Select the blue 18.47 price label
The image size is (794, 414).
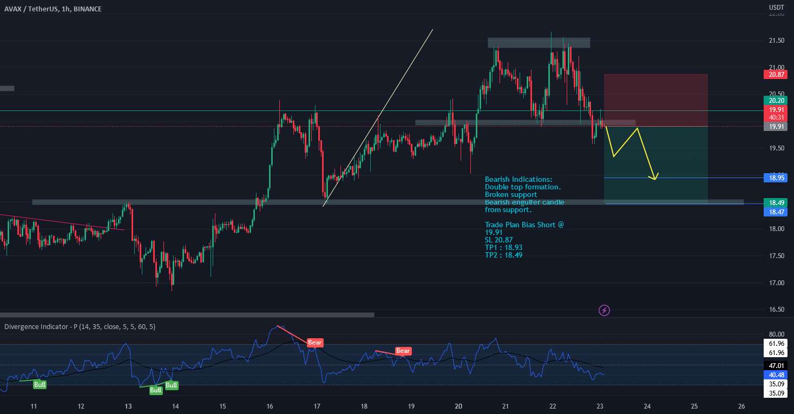[775, 212]
